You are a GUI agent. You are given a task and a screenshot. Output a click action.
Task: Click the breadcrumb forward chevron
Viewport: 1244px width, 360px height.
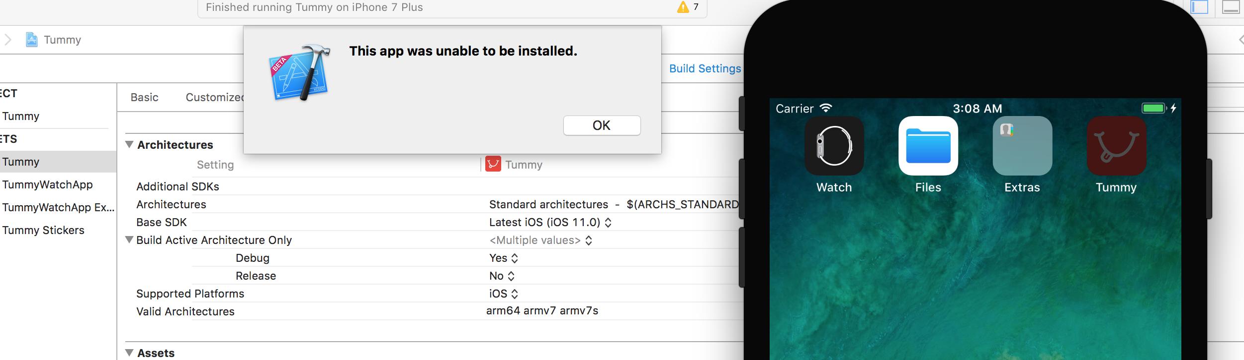[8, 40]
